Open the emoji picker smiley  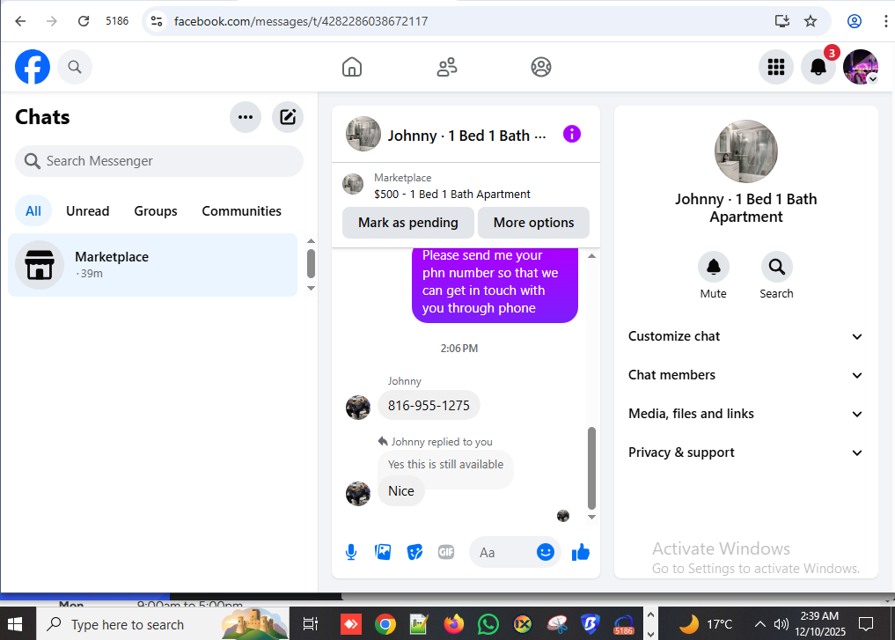tap(545, 552)
